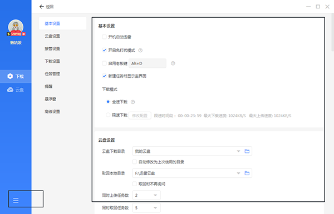The width and height of the screenshot is (334, 214).
Task: Uncheck 开启免打扰模式 option
Action: click(x=104, y=50)
